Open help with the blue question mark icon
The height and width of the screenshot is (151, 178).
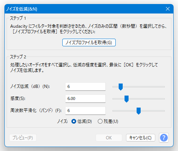tap(164, 138)
